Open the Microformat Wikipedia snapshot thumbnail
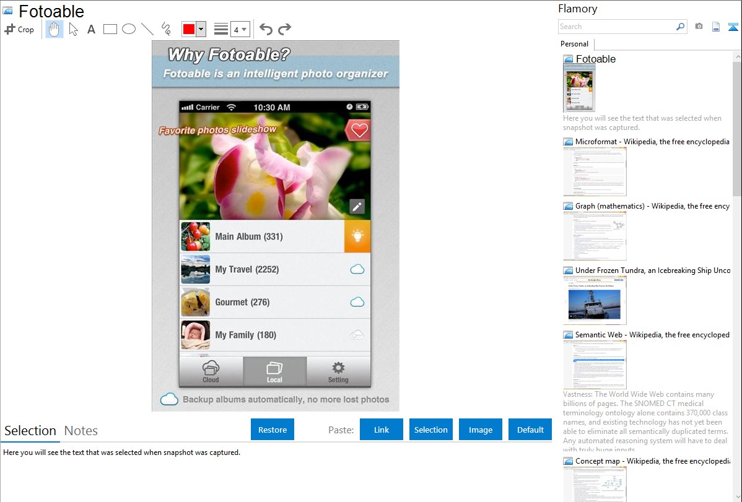The image size is (742, 502). pos(595,171)
